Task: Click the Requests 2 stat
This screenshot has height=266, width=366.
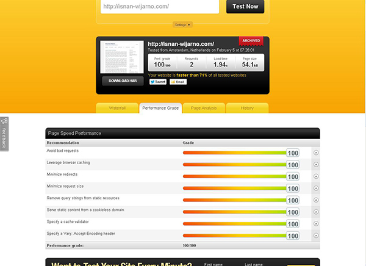Action: 192,63
